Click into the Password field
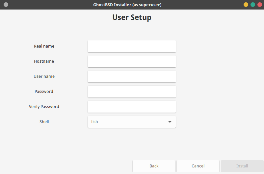Screen dimensions: 264x174 [132, 92]
